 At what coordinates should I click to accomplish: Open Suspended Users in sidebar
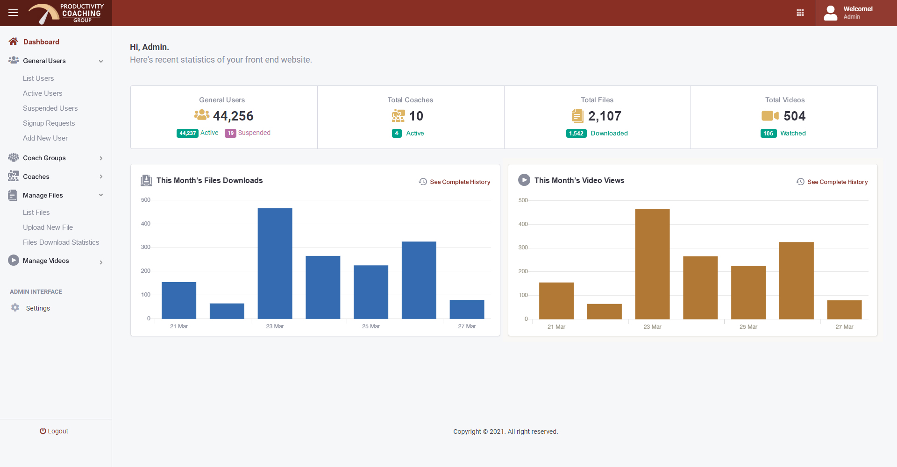coord(50,108)
